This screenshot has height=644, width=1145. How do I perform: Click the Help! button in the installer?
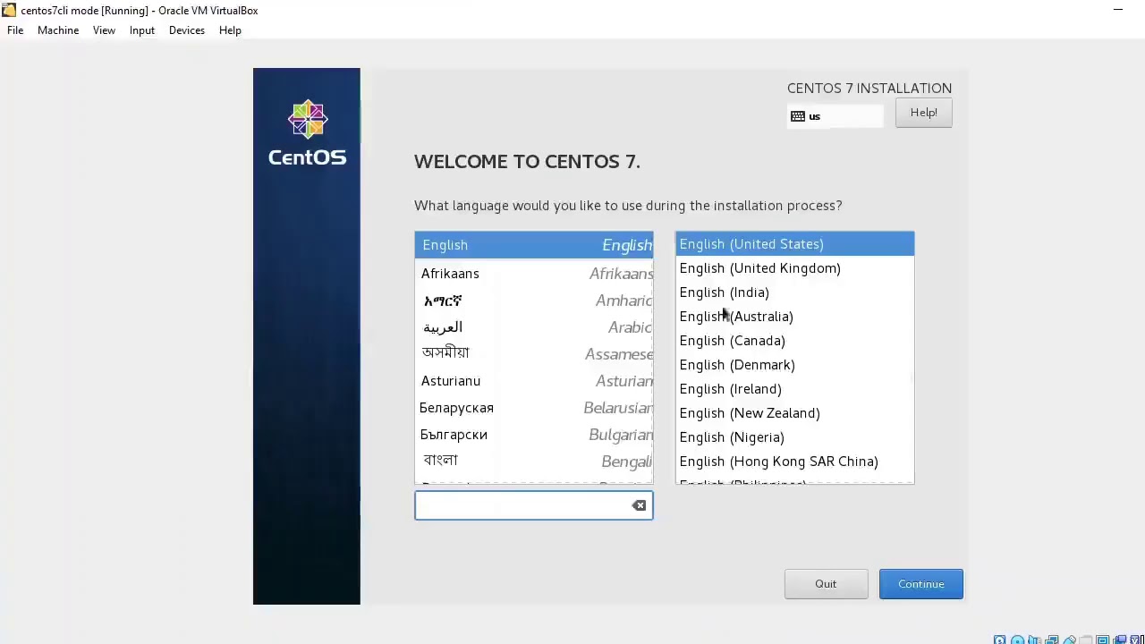point(923,113)
